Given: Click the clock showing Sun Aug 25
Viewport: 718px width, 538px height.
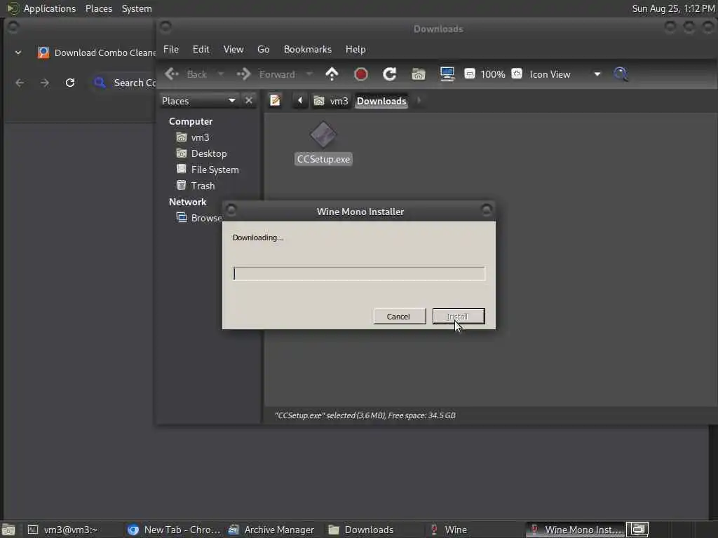Looking at the screenshot, I should [x=673, y=8].
